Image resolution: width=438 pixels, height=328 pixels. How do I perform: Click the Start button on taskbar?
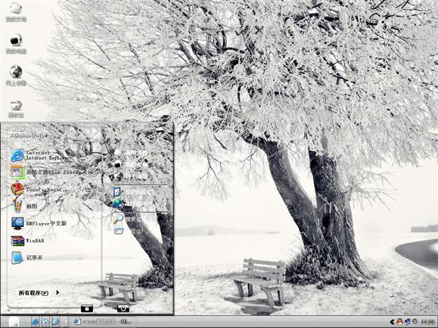(14, 322)
